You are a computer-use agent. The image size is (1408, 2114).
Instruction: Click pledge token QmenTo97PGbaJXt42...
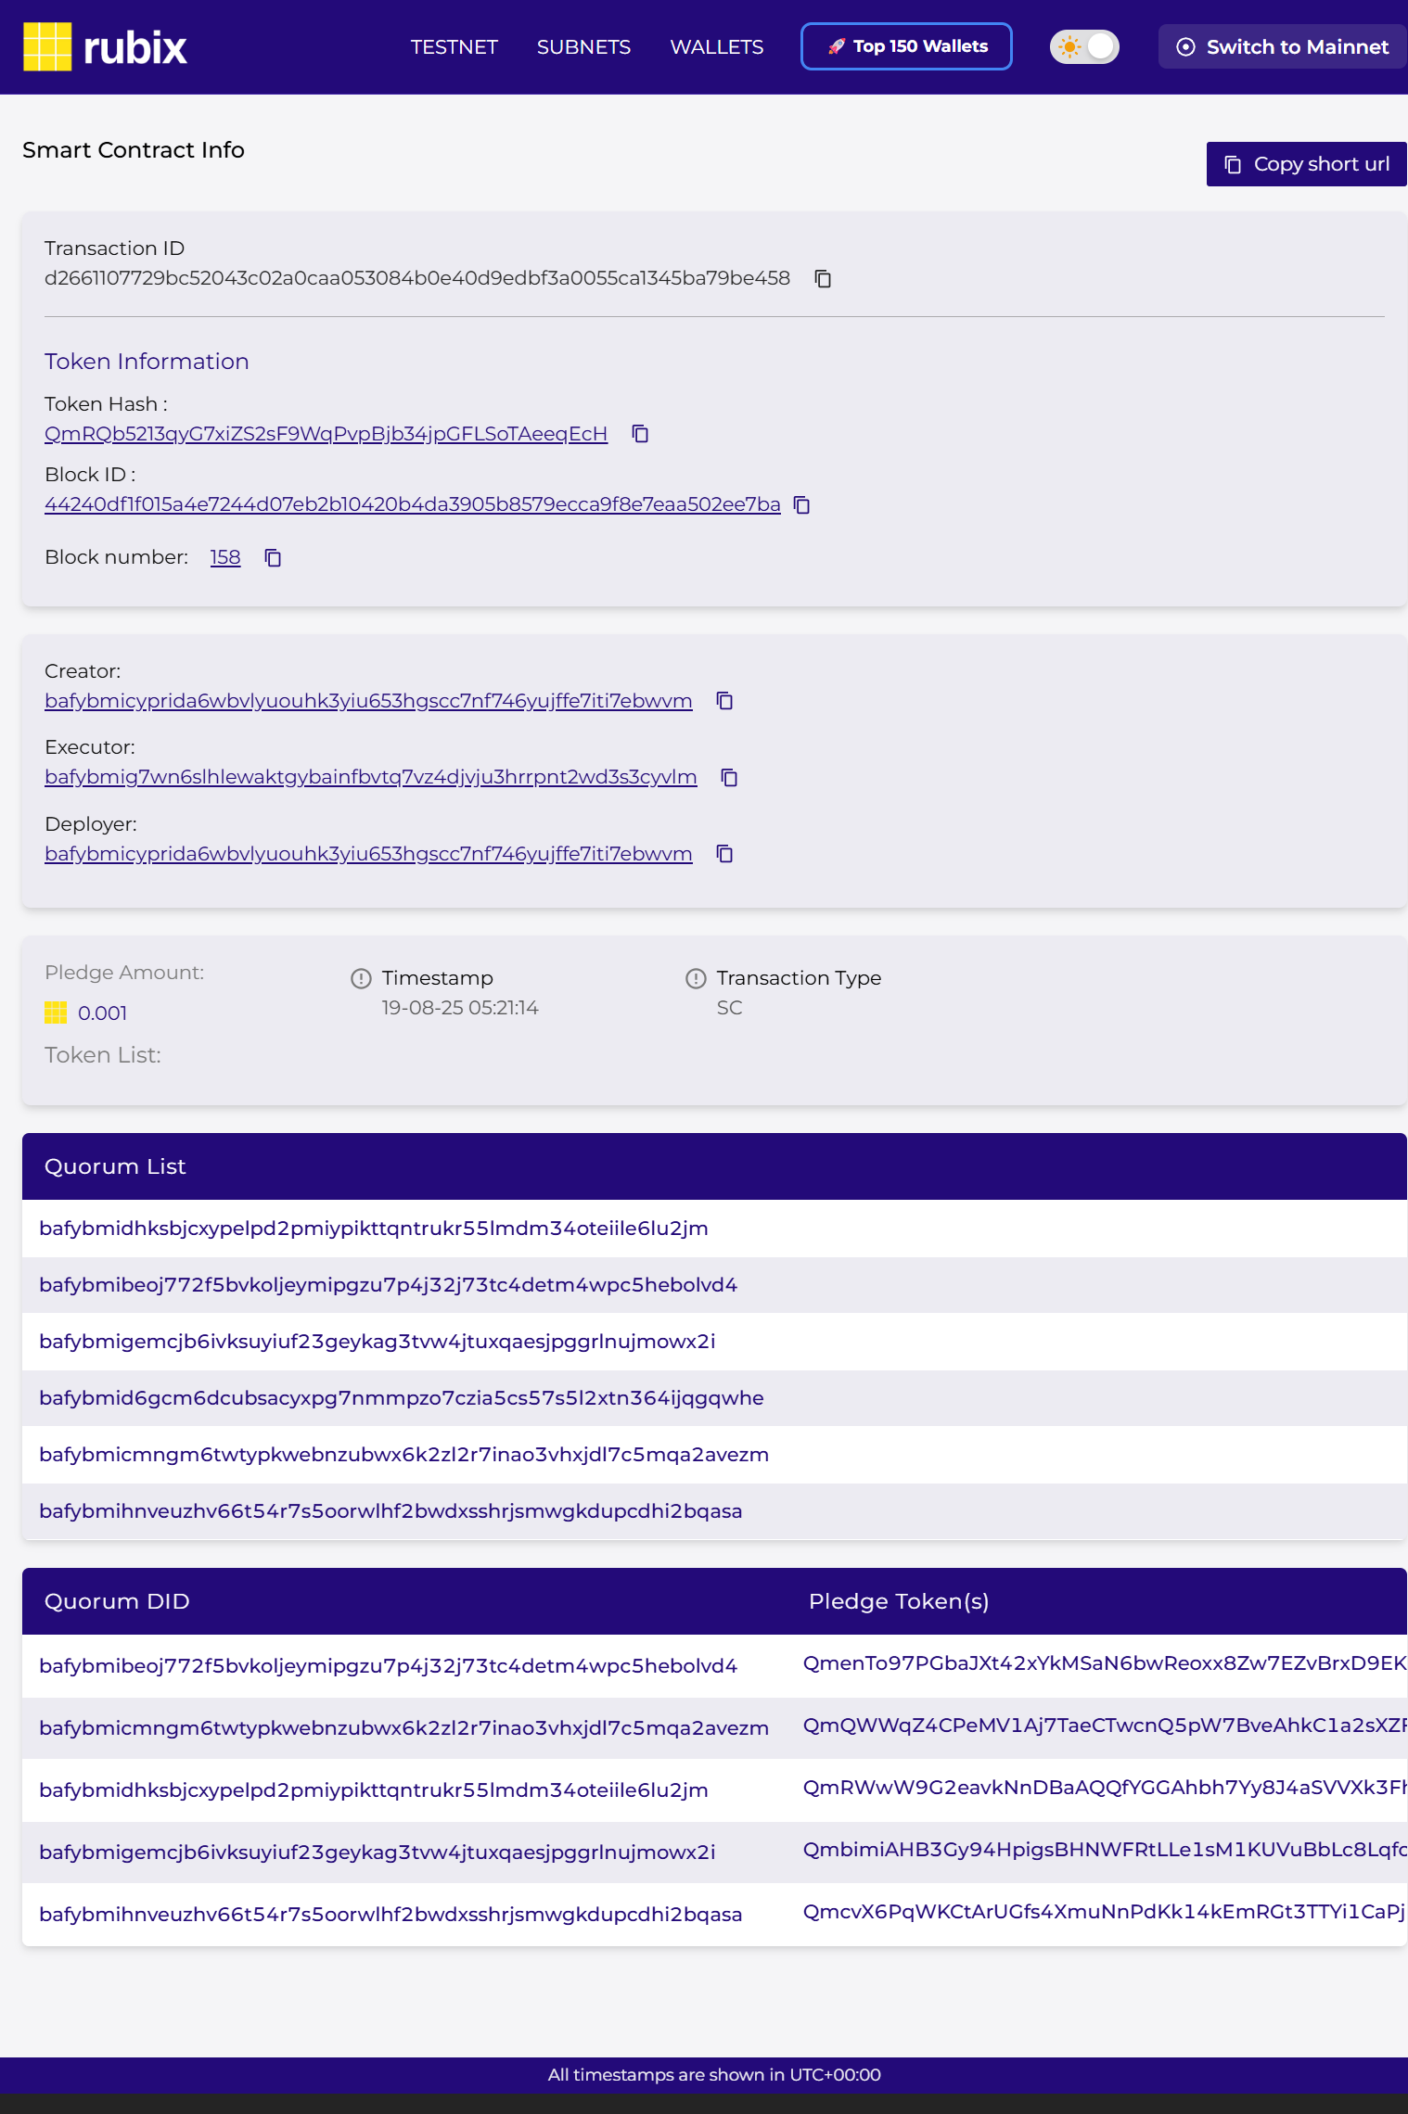coord(1105,1663)
